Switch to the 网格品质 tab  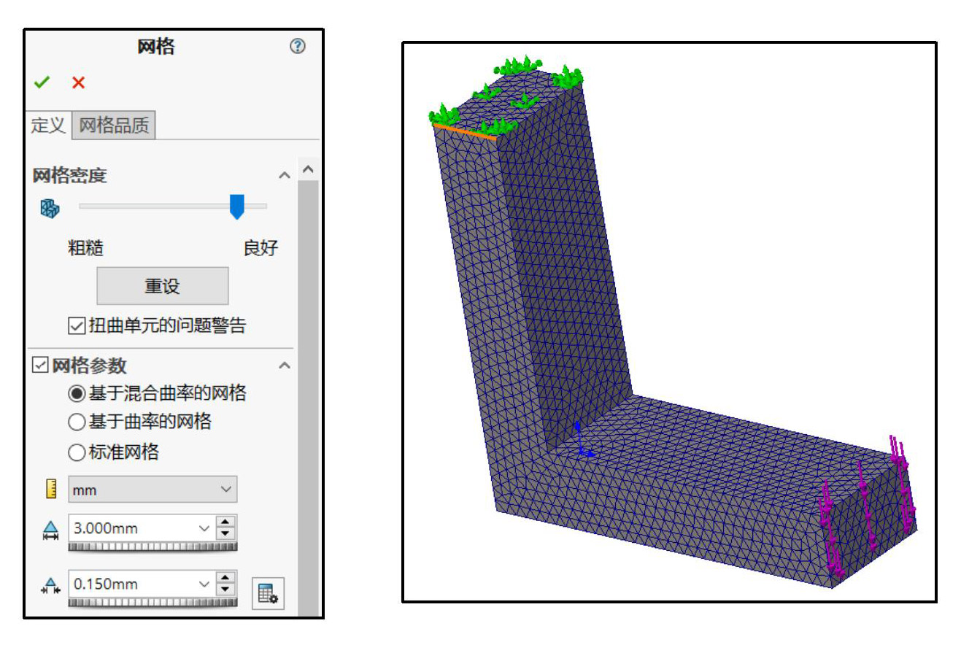pyautogui.click(x=114, y=125)
